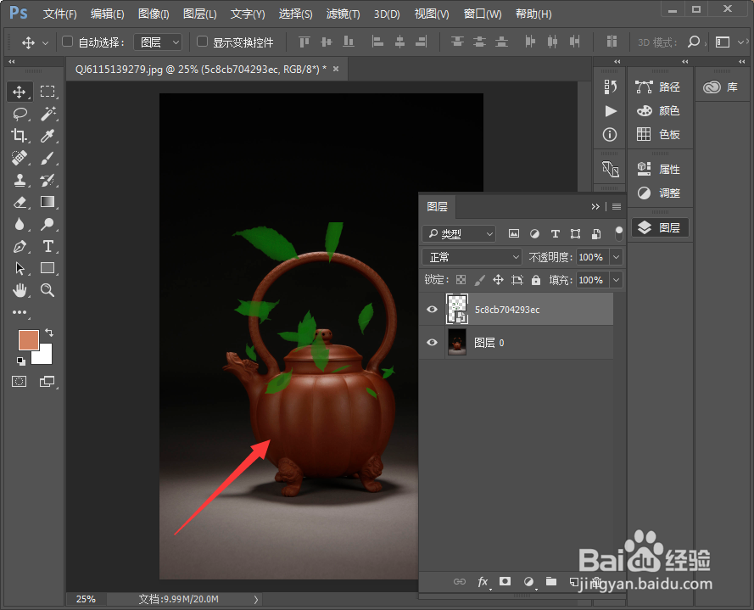The image size is (754, 610).
Task: Activate the Hand tool
Action: pyautogui.click(x=20, y=290)
